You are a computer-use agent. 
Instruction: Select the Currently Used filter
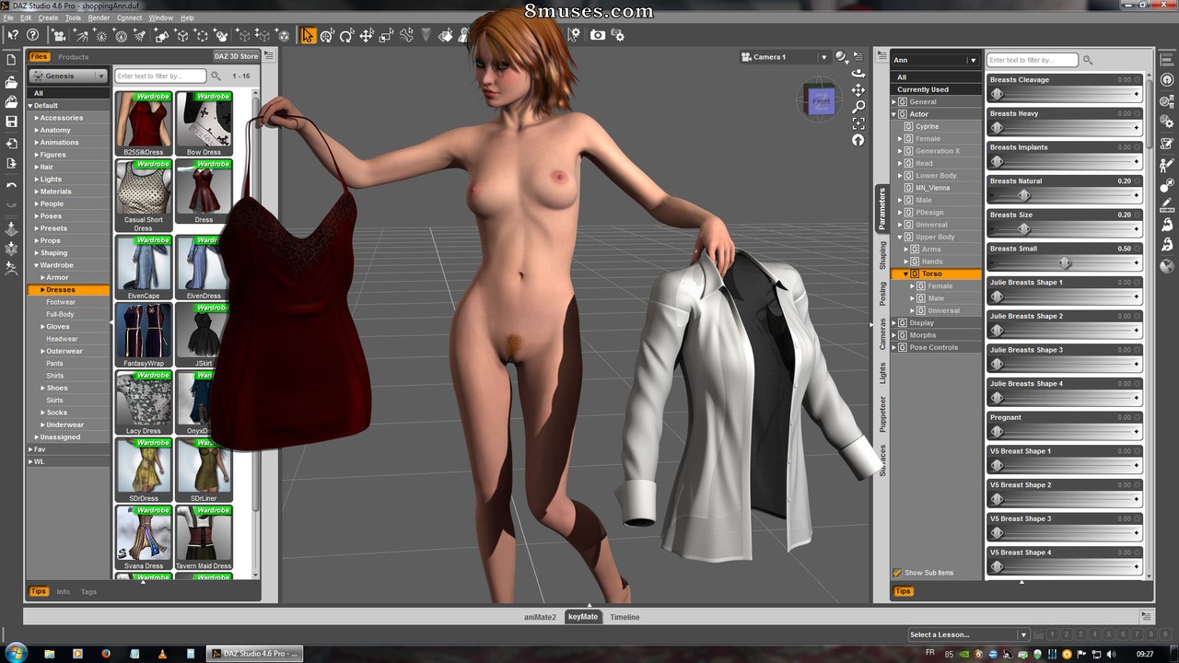[923, 89]
